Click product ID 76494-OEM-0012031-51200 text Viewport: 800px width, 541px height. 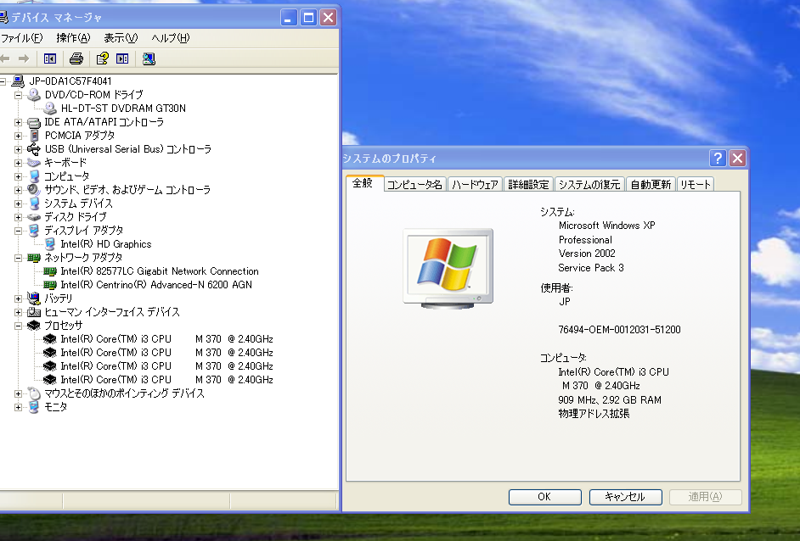[x=619, y=330]
